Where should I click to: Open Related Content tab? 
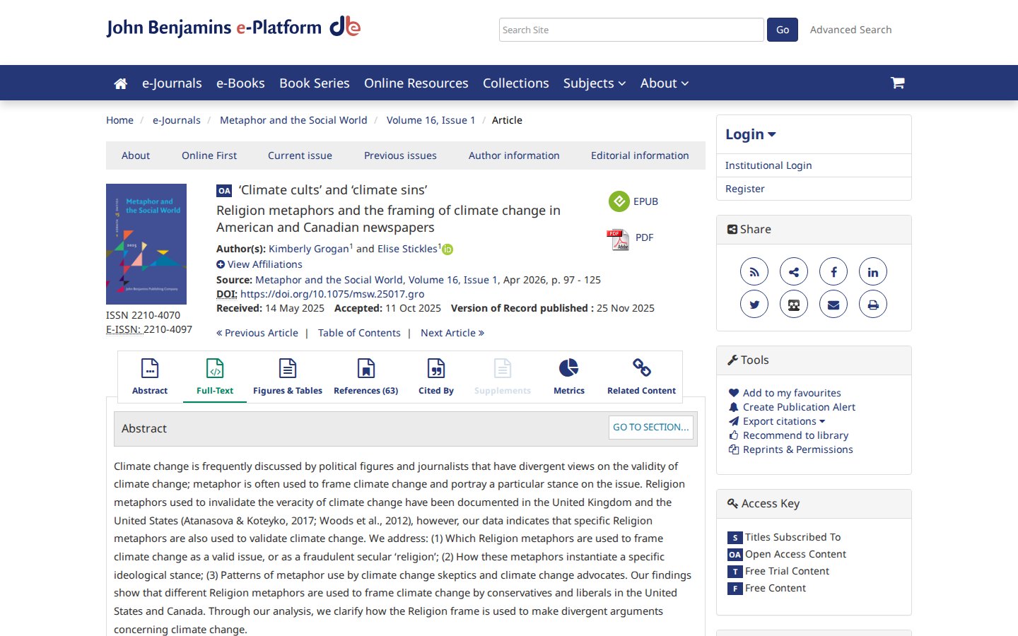tap(641, 377)
